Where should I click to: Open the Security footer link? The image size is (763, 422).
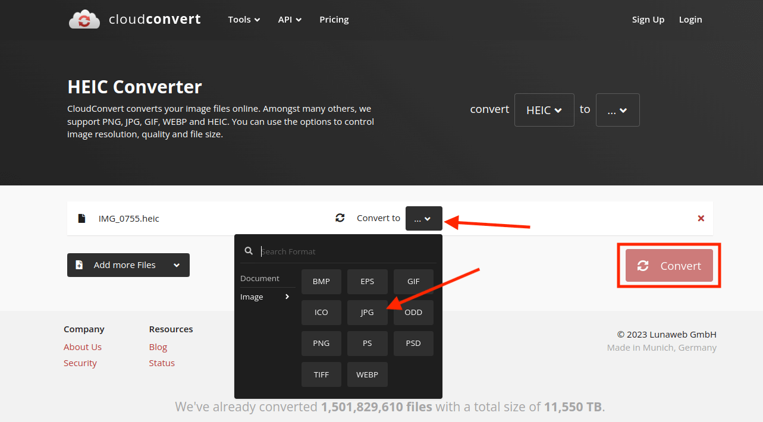pos(80,363)
